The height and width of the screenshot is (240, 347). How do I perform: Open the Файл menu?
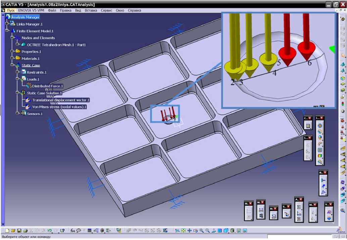pos(52,10)
